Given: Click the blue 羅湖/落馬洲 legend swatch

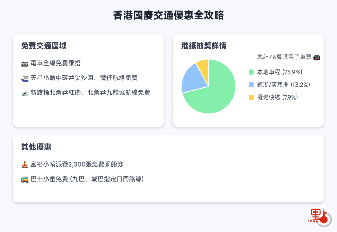Looking at the screenshot, I should [251, 85].
